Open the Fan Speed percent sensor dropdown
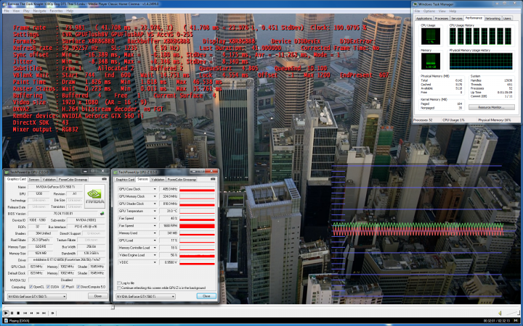Viewport: 523px width, 326px height. pos(155,218)
